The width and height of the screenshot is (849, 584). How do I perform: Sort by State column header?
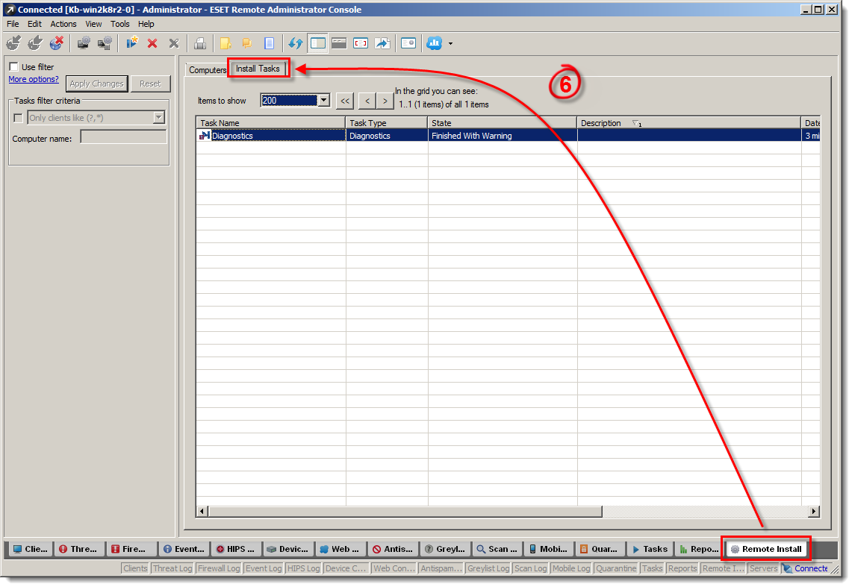coord(502,123)
